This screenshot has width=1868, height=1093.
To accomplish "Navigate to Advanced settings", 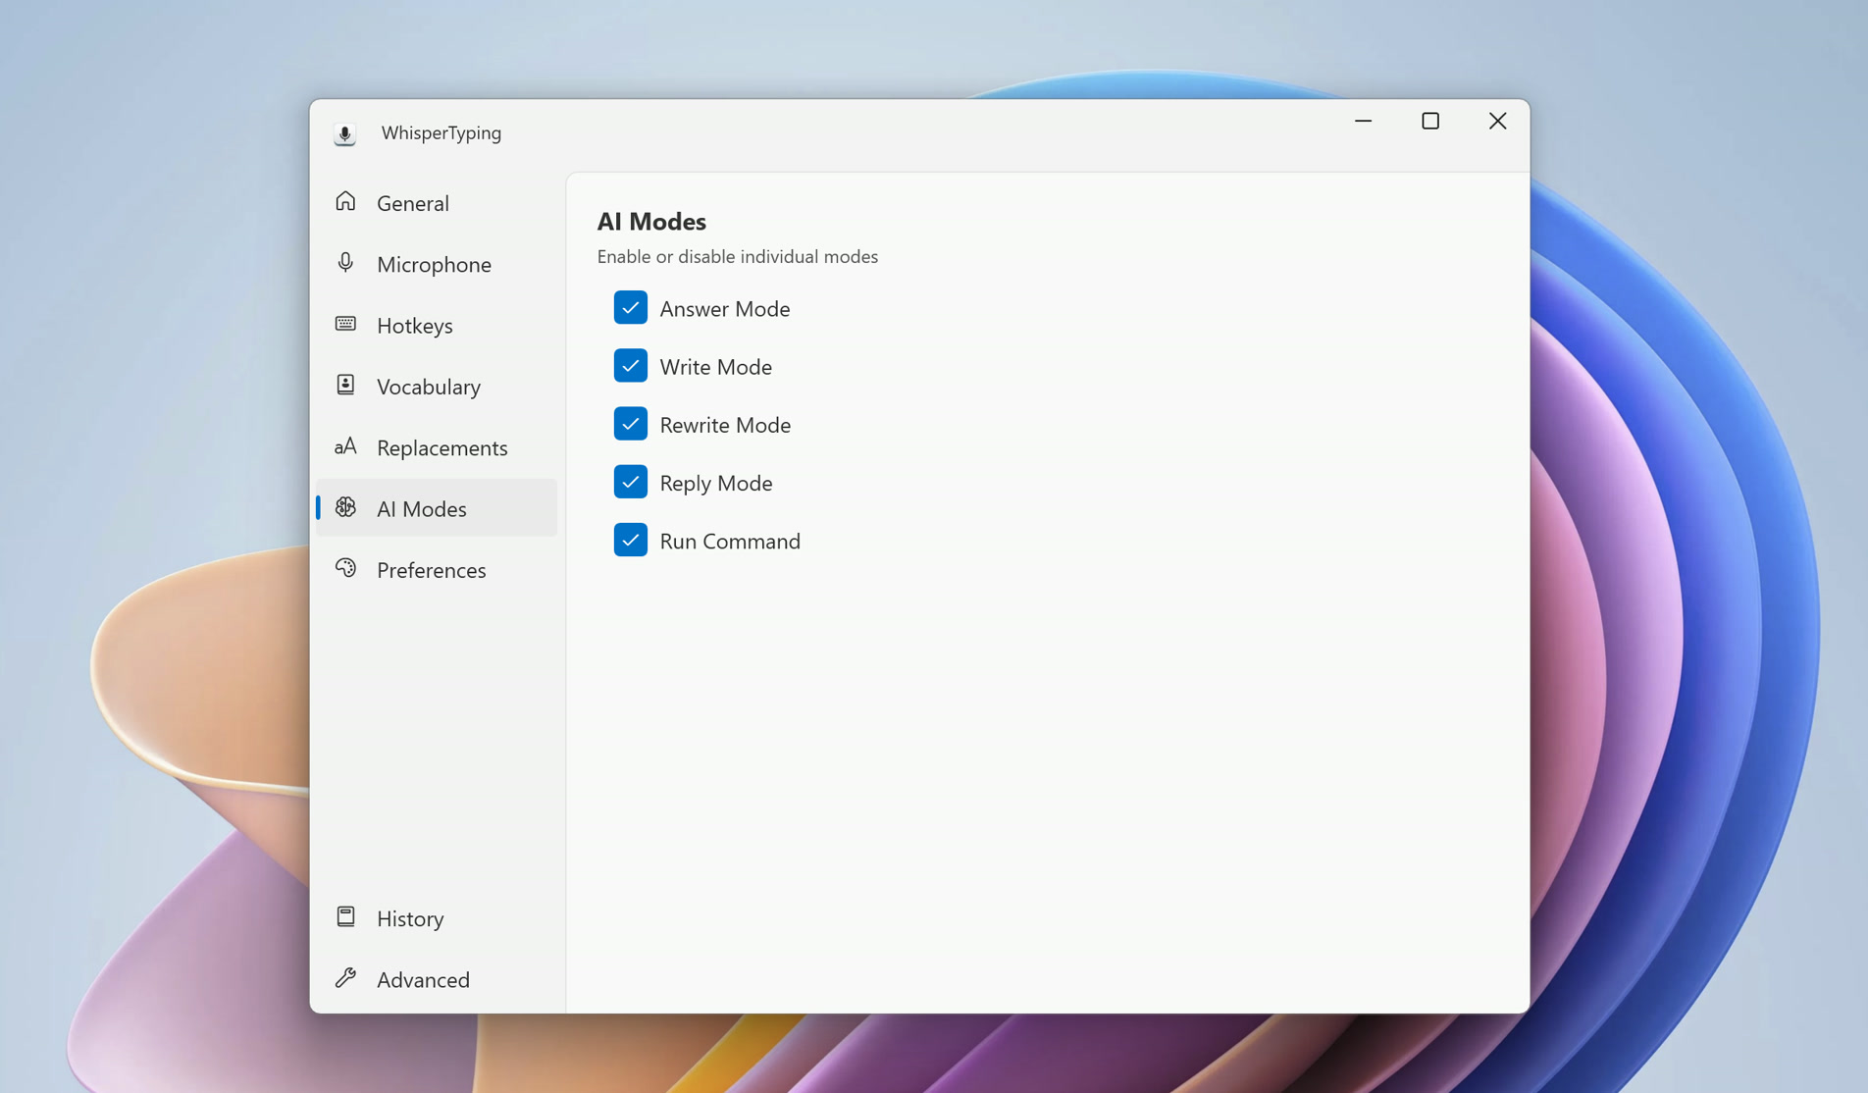I will [x=423, y=978].
